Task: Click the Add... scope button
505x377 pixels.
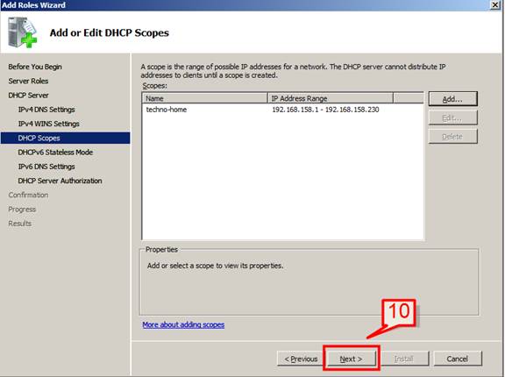Action: (x=452, y=99)
